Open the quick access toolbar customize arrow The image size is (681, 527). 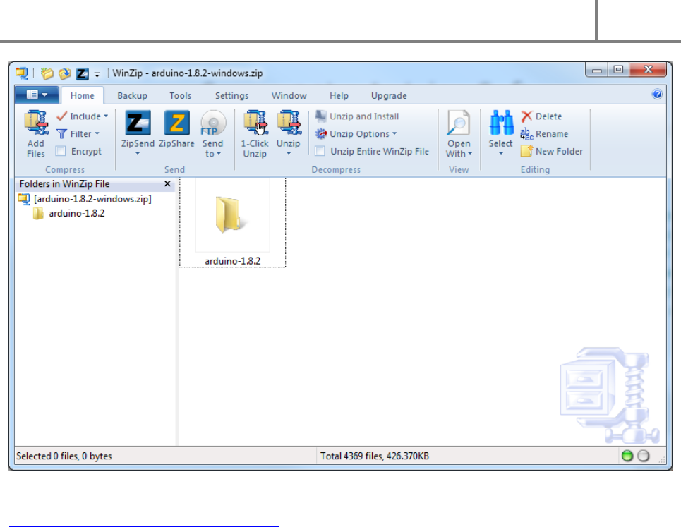97,75
